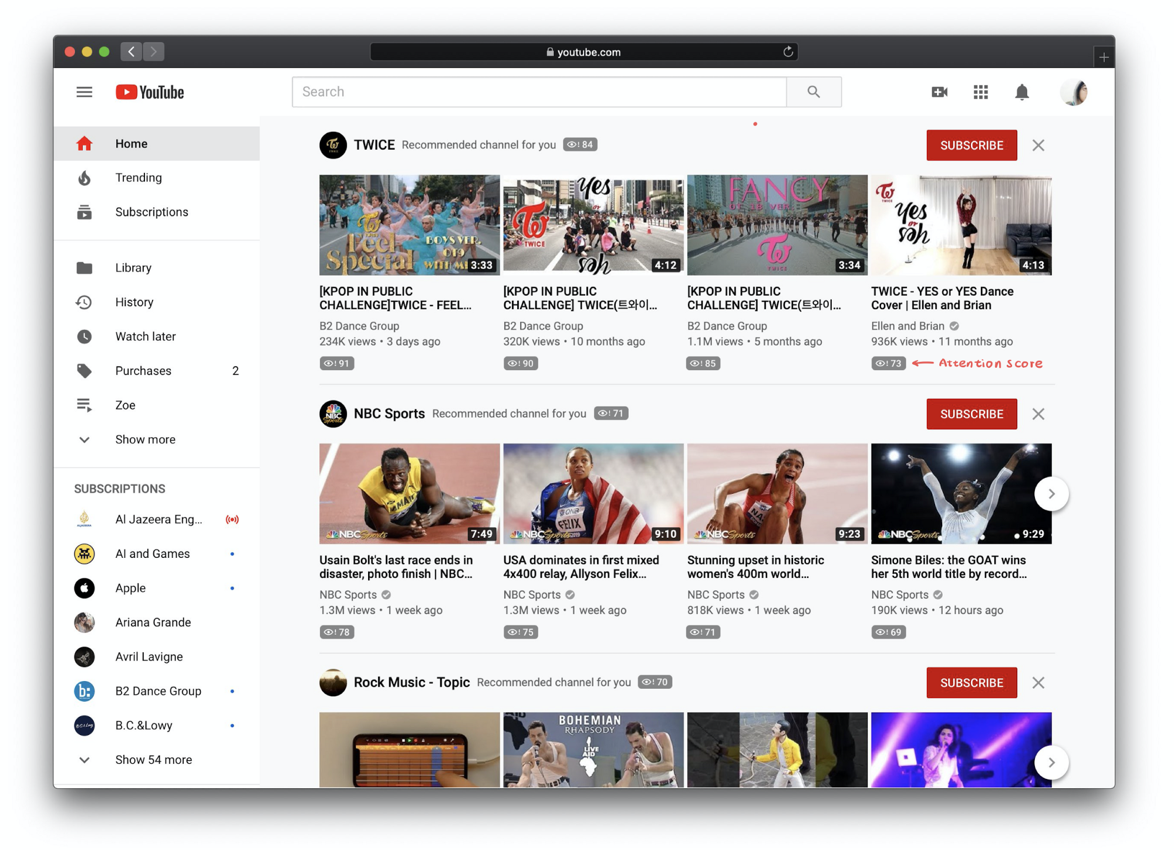Click the search magnifier button
This screenshot has width=1174, height=850.
point(813,92)
